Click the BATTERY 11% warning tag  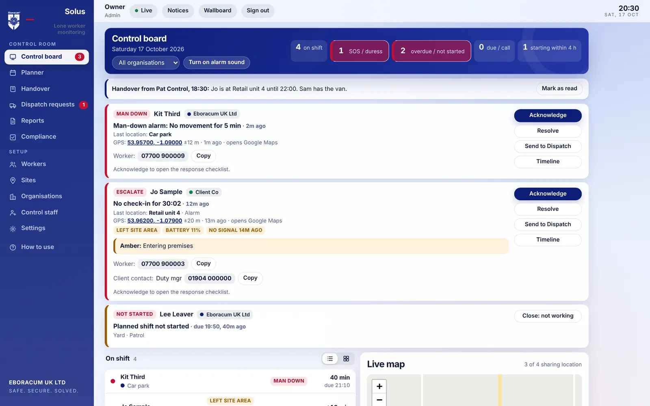(183, 230)
